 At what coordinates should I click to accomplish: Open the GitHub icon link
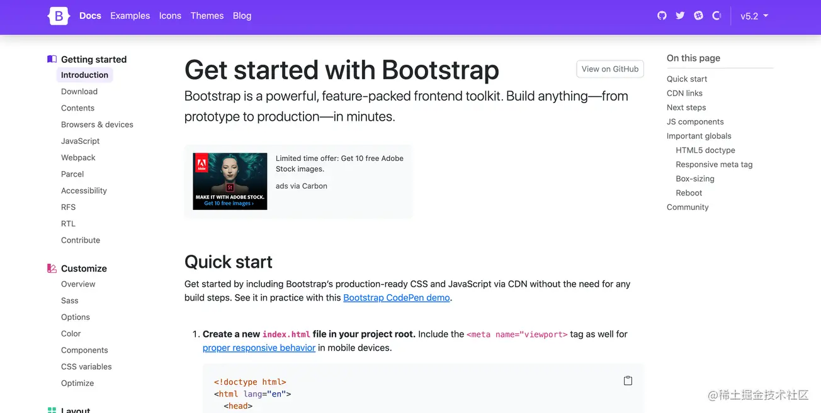[x=662, y=16]
